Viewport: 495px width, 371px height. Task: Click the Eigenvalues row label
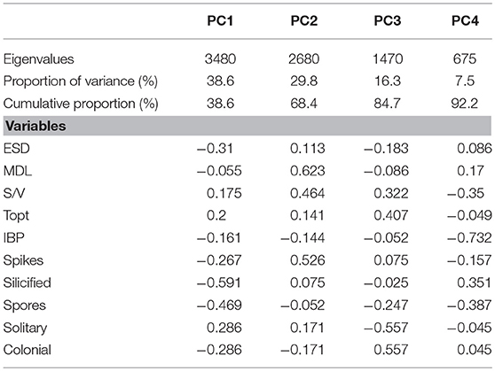[38, 59]
